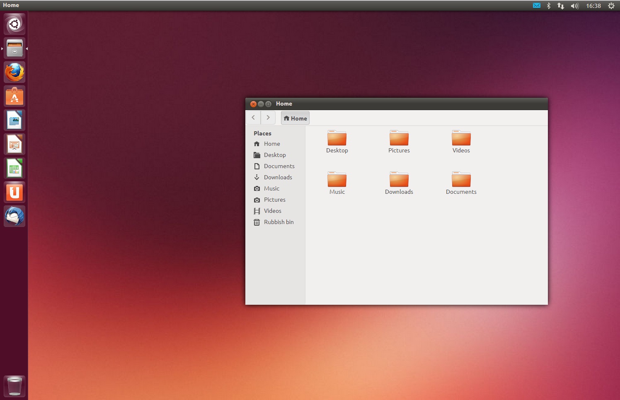Open the Files app from the launcher

(x=14, y=48)
